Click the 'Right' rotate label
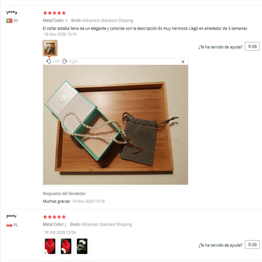This screenshot has height=262, width=262. click(x=74, y=62)
